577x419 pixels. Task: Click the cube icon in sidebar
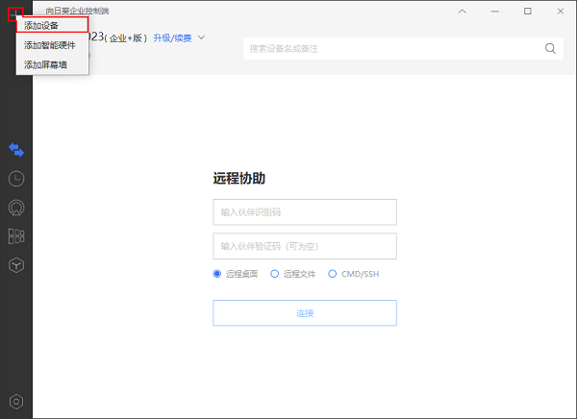pyautogui.click(x=16, y=264)
